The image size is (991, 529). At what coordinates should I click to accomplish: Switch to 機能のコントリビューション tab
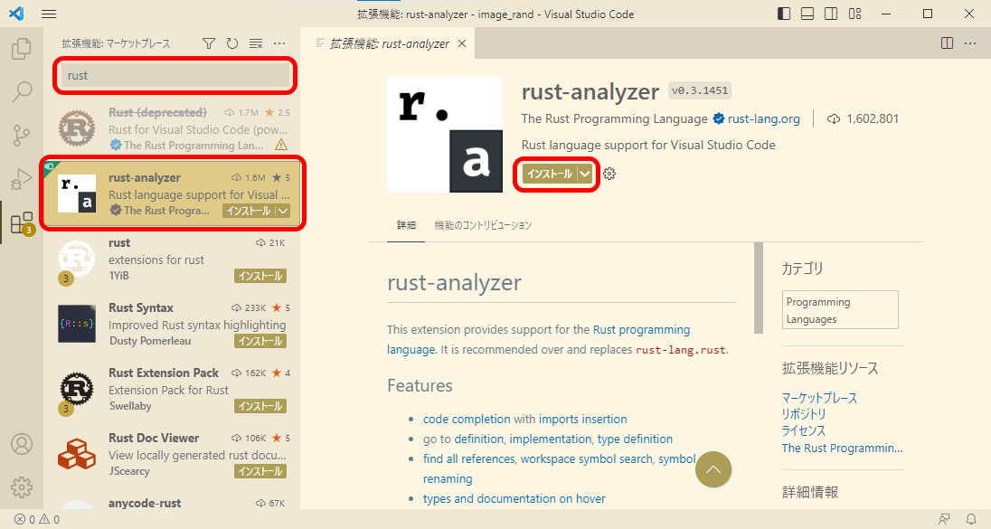pyautogui.click(x=483, y=225)
